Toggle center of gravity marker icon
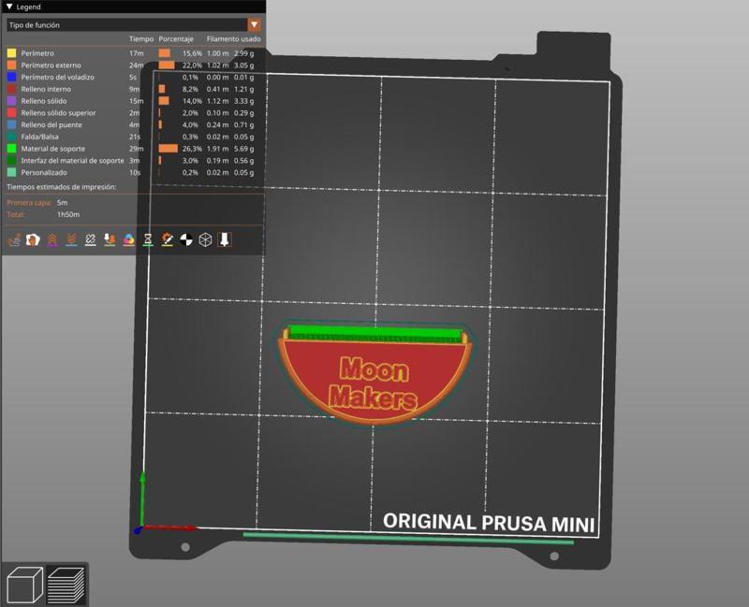This screenshot has width=749, height=607. click(x=185, y=239)
